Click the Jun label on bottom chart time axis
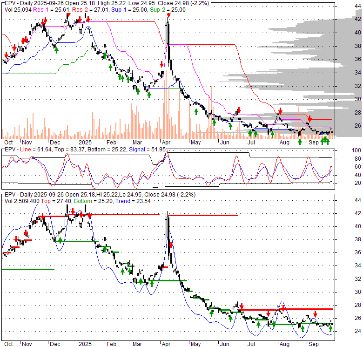Image resolution: width=363 pixels, height=347 pixels. (x=224, y=344)
